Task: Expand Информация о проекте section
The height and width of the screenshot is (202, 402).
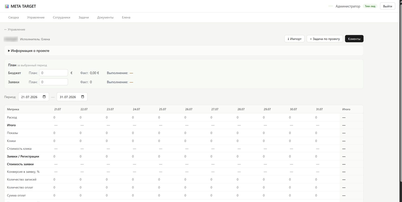Action: click(29, 51)
